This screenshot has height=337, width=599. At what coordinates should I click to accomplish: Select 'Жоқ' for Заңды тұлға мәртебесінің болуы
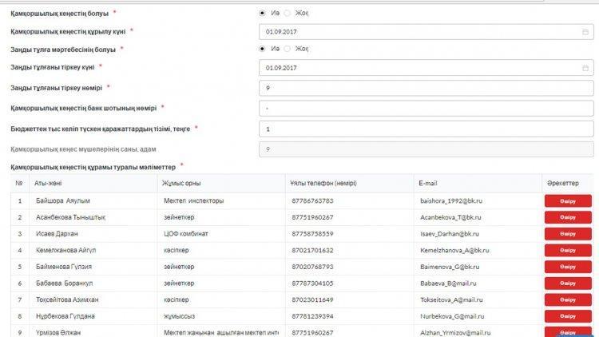pos(288,49)
